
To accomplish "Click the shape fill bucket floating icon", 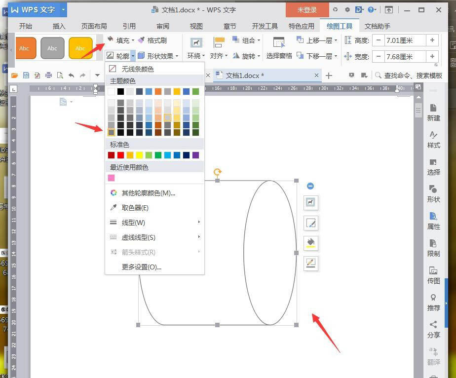I will pos(310,243).
